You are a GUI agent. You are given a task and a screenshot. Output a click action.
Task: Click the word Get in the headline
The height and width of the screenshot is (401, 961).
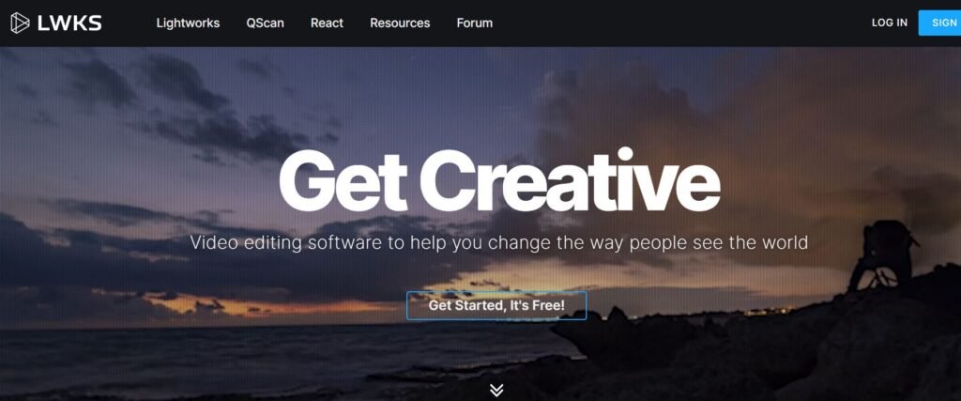coord(343,182)
